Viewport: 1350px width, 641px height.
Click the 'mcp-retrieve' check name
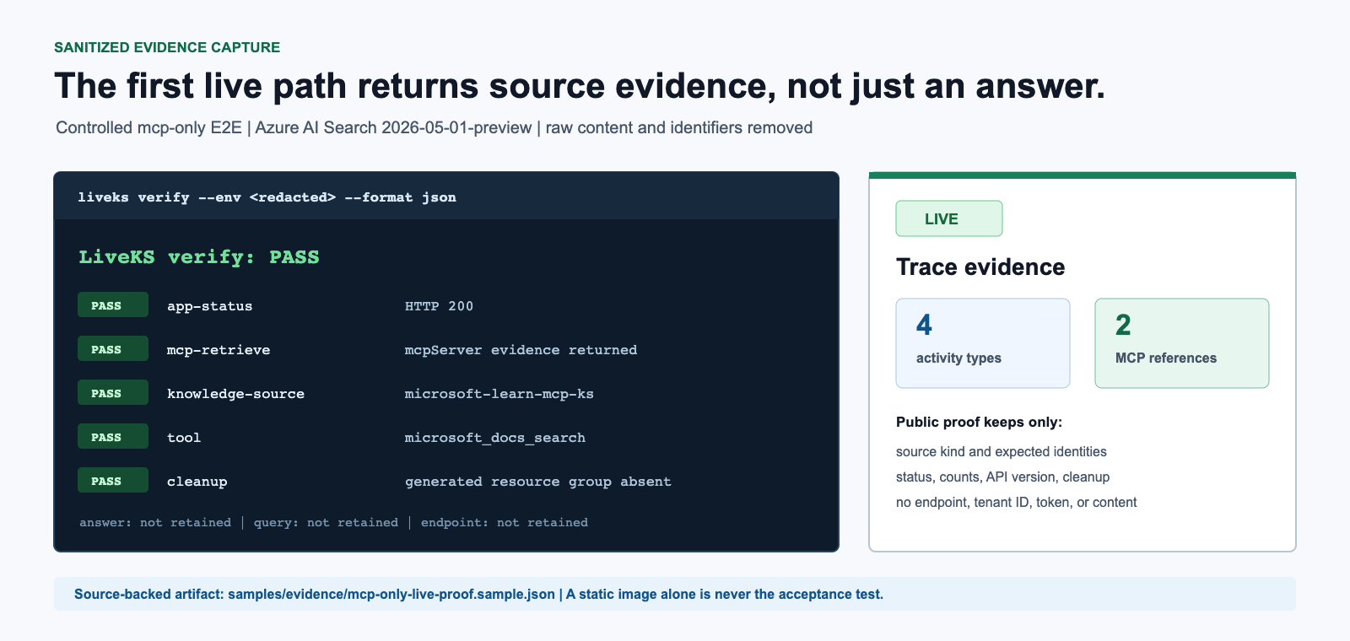219,350
